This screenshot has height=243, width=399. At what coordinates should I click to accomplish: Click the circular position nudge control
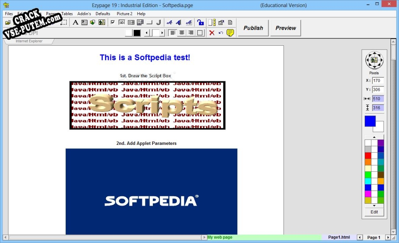(x=374, y=60)
